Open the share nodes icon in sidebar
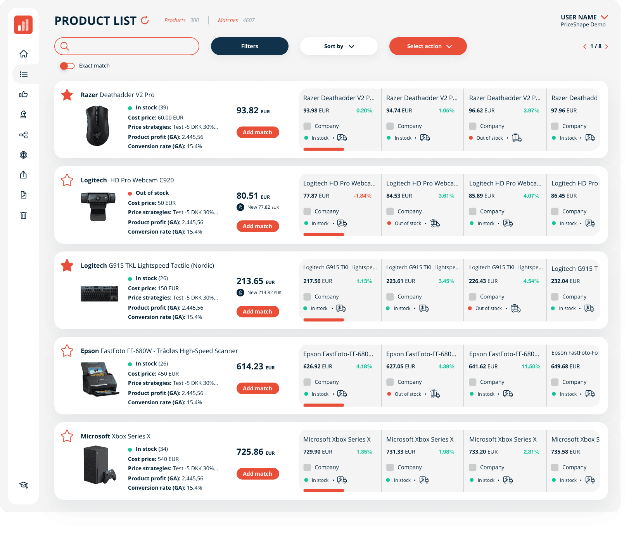Viewport: 636px width, 537px height. 24,135
